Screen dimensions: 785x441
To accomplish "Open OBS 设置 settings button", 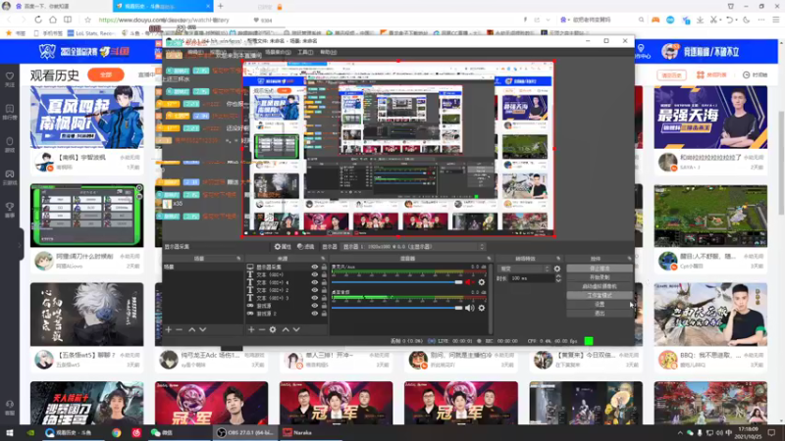I will pos(600,304).
